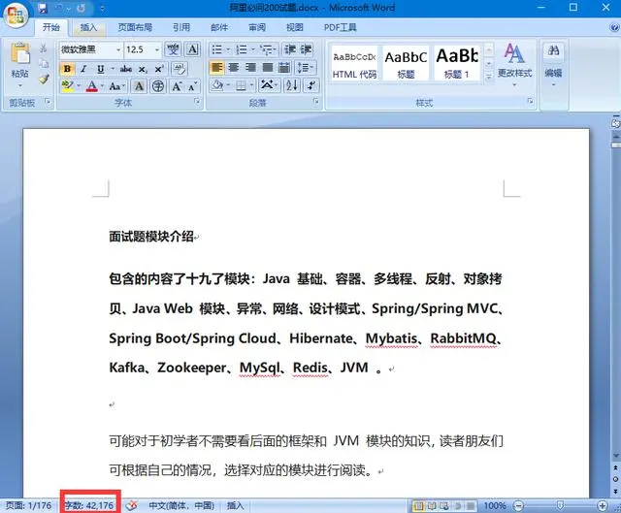The image size is (621, 513).
Task: Click the character shading A icon
Action: click(x=139, y=86)
